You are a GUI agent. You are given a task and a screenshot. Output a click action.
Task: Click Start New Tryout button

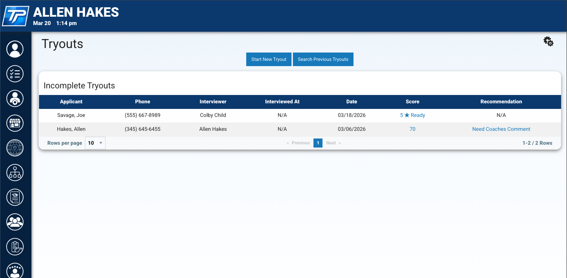click(269, 59)
